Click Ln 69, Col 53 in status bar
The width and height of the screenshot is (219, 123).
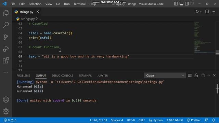pos(99,120)
